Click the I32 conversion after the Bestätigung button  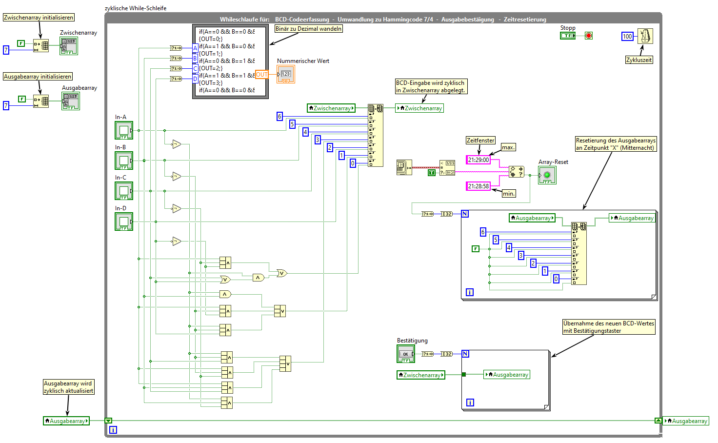pyautogui.click(x=446, y=354)
